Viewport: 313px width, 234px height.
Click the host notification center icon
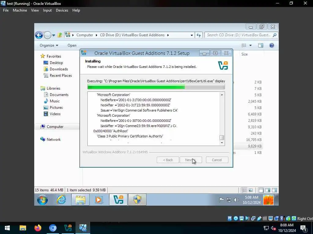pos(304,228)
